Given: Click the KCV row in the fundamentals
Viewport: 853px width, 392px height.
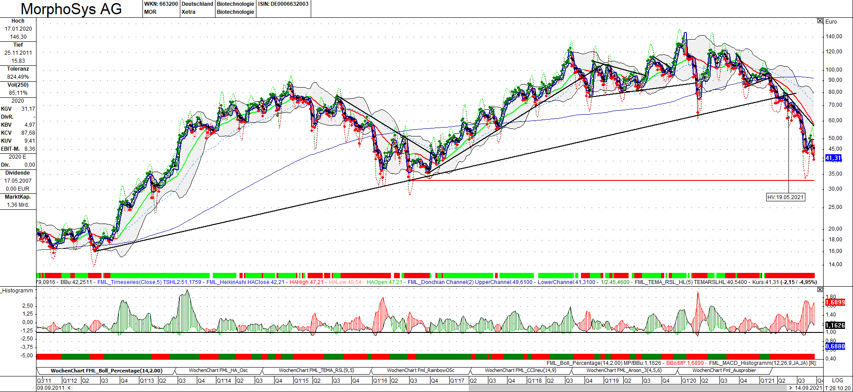Looking at the screenshot, I should 18,133.
